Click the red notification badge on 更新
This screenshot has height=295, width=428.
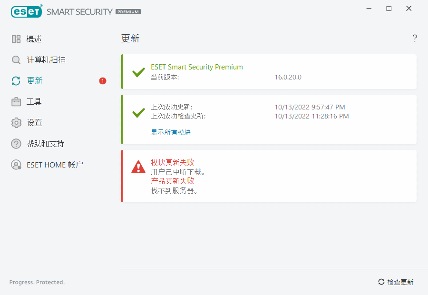tap(103, 81)
